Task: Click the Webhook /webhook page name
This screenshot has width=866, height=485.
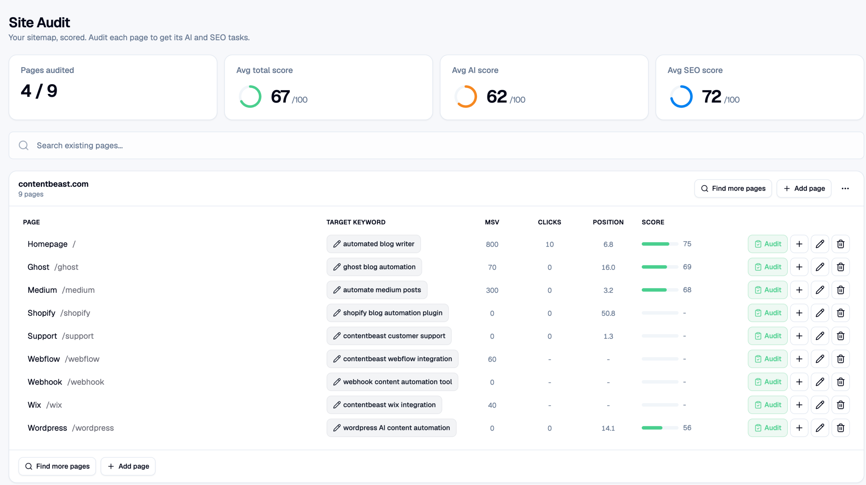Action: coord(66,382)
